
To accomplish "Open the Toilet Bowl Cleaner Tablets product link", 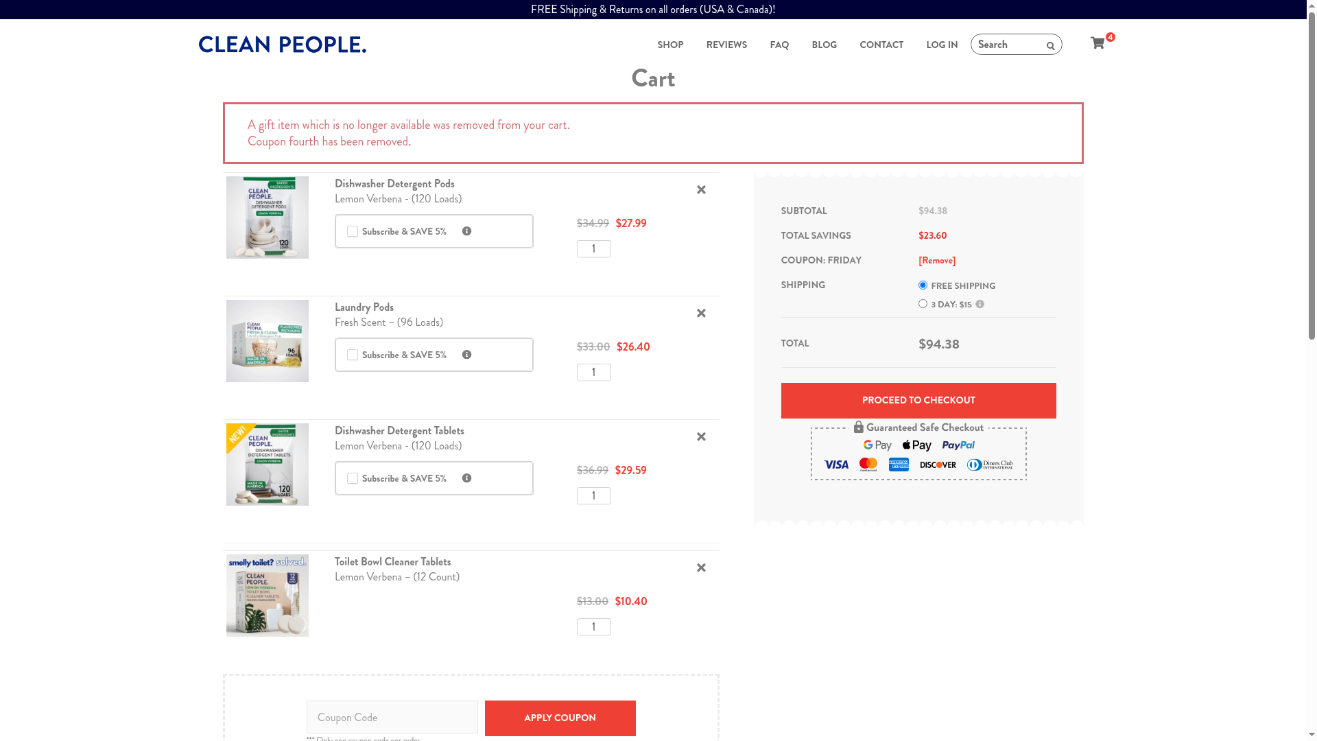I will (x=393, y=561).
